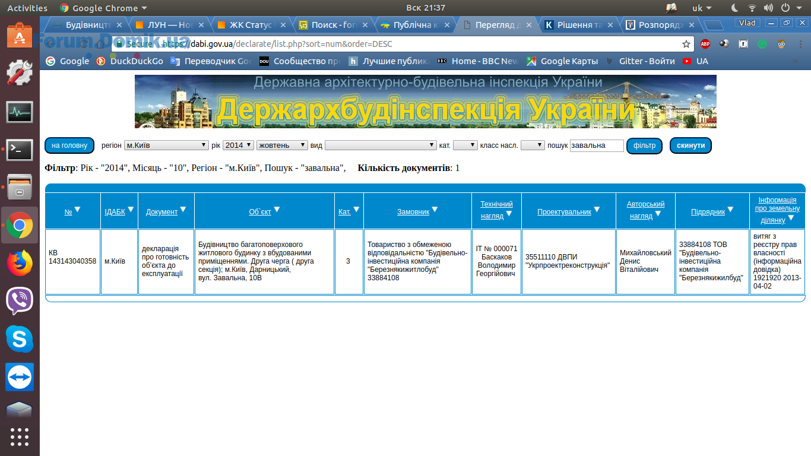
Task: Open the класс насл. dropdown
Action: click(533, 145)
